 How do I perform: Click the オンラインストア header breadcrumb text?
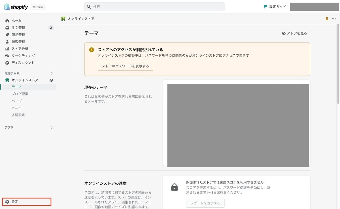point(81,19)
